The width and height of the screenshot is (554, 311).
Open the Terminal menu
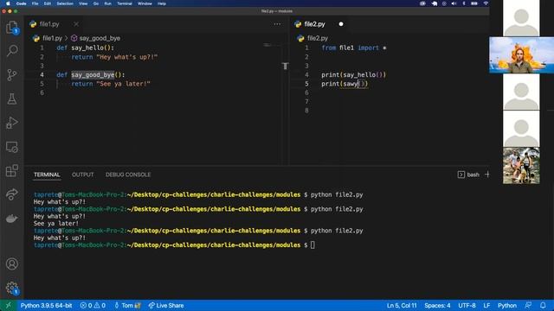pyautogui.click(x=125, y=3)
